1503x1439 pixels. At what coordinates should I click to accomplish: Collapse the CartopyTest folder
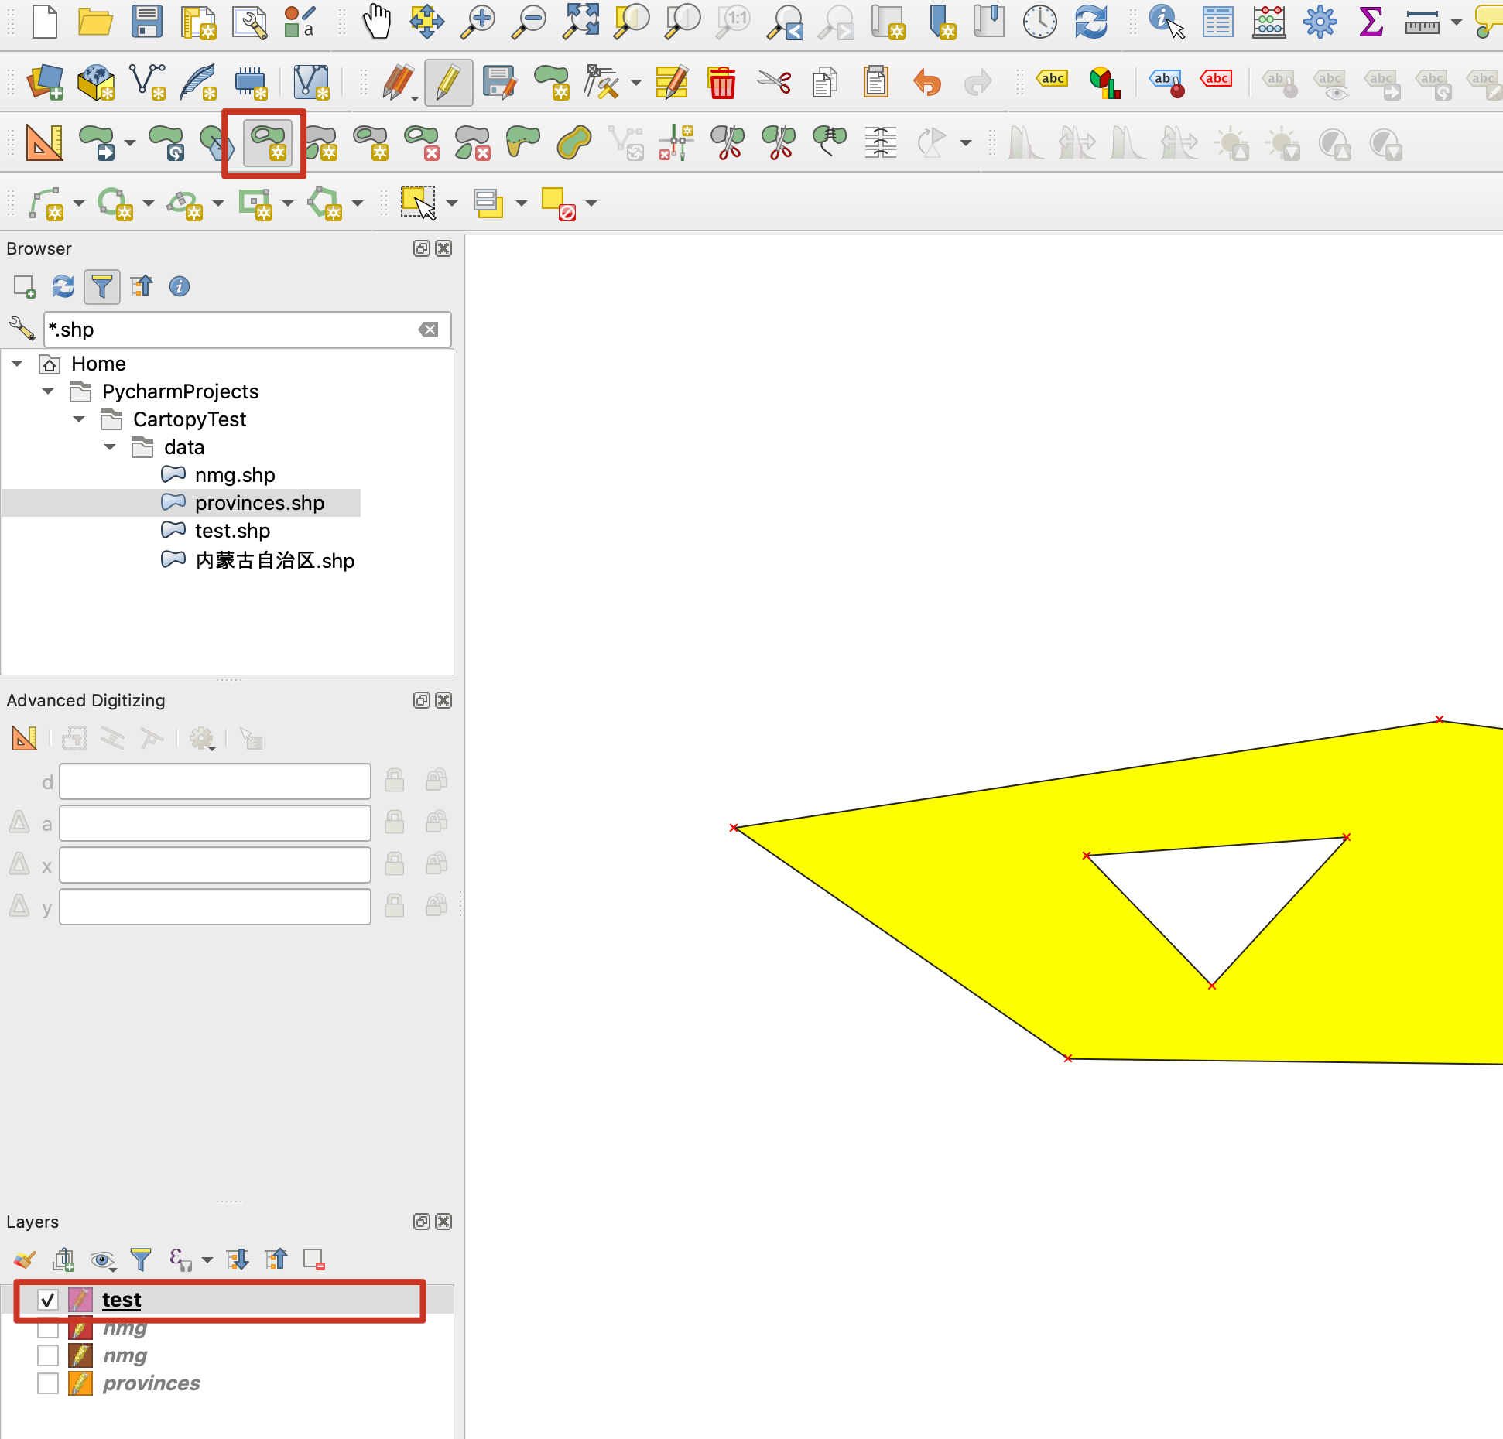(79, 419)
